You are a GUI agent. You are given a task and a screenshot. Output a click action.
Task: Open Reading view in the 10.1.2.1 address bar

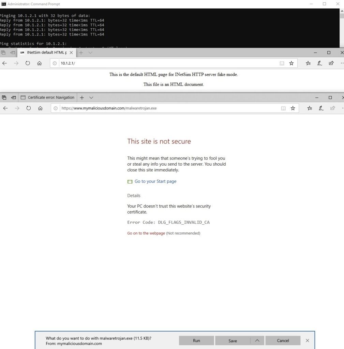(x=282, y=63)
